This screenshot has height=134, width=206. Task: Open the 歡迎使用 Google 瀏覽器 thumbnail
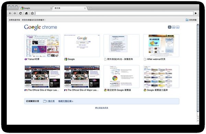(122, 77)
